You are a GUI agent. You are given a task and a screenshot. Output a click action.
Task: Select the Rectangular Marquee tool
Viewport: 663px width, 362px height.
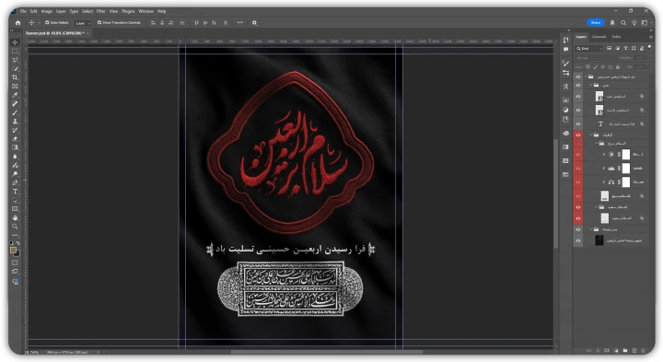point(16,52)
